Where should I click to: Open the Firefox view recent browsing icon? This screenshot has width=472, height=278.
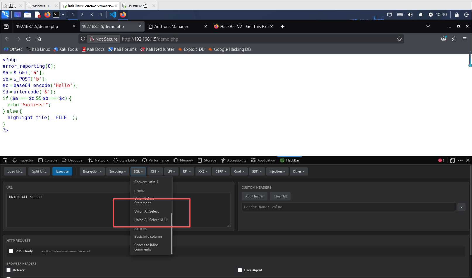[6, 27]
